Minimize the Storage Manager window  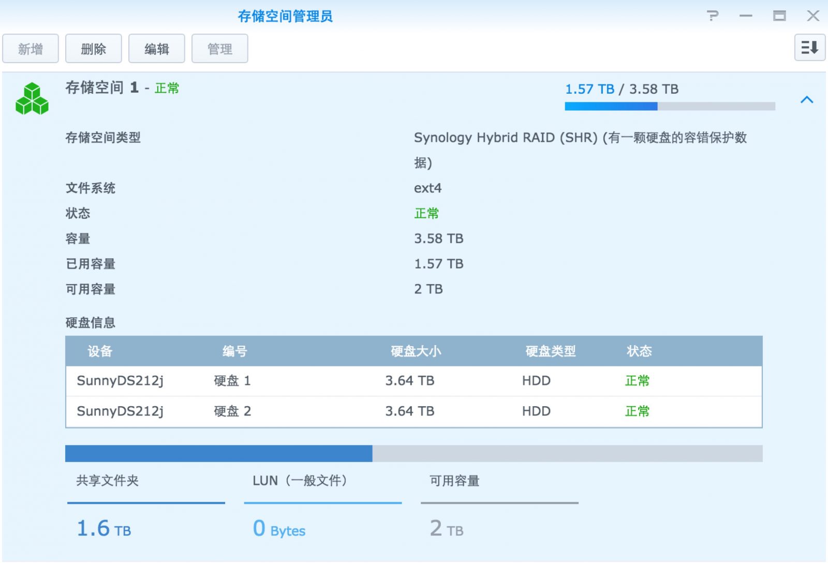(x=746, y=16)
